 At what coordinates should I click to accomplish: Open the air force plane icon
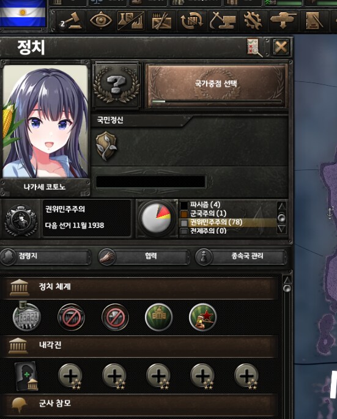click(283, 21)
